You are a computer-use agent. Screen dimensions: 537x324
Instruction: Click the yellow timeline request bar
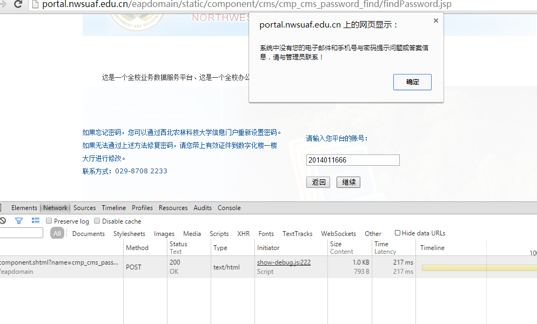tap(480, 268)
